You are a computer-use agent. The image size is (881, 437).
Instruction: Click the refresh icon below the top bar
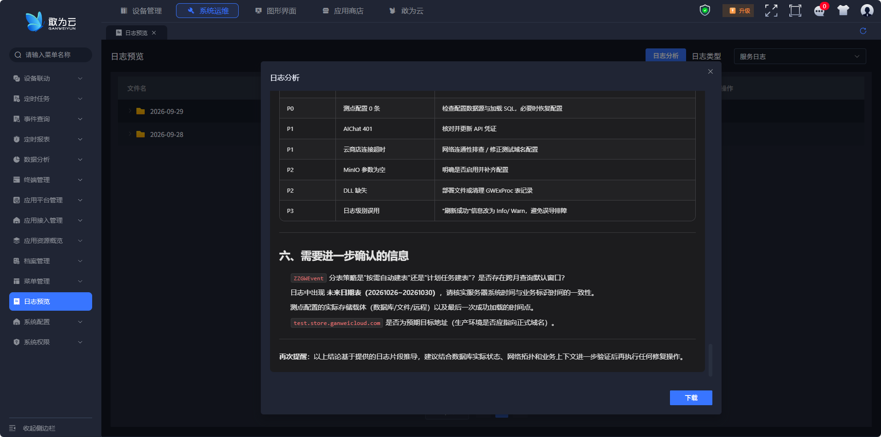click(x=863, y=31)
